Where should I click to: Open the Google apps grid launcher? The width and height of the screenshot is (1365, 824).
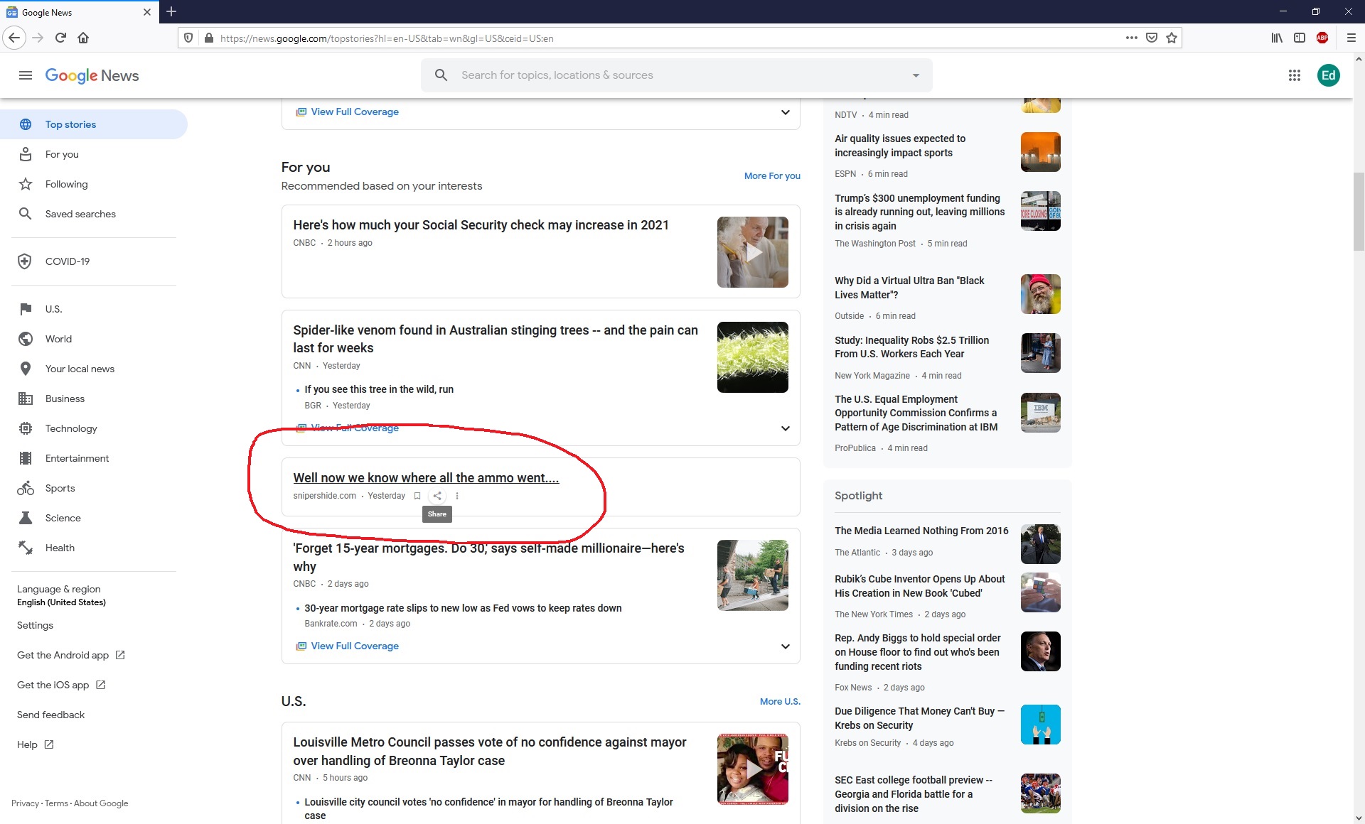1295,75
